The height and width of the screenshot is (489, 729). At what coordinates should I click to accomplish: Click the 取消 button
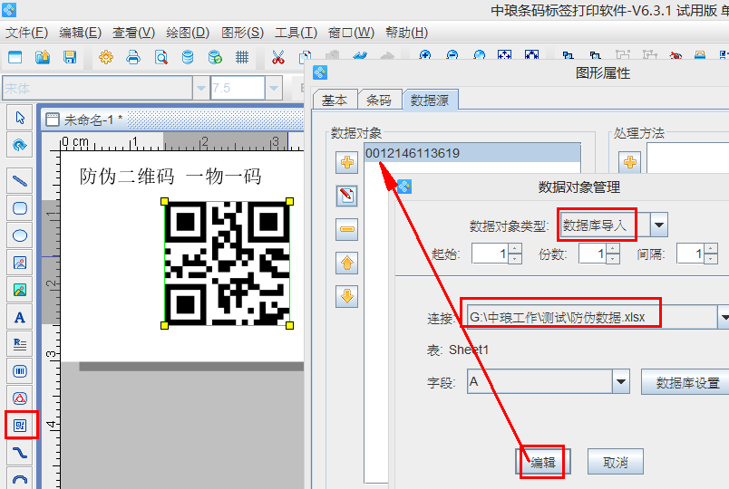click(615, 462)
